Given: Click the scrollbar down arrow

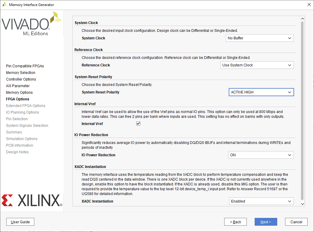Looking at the screenshot, I should (x=302, y=204).
